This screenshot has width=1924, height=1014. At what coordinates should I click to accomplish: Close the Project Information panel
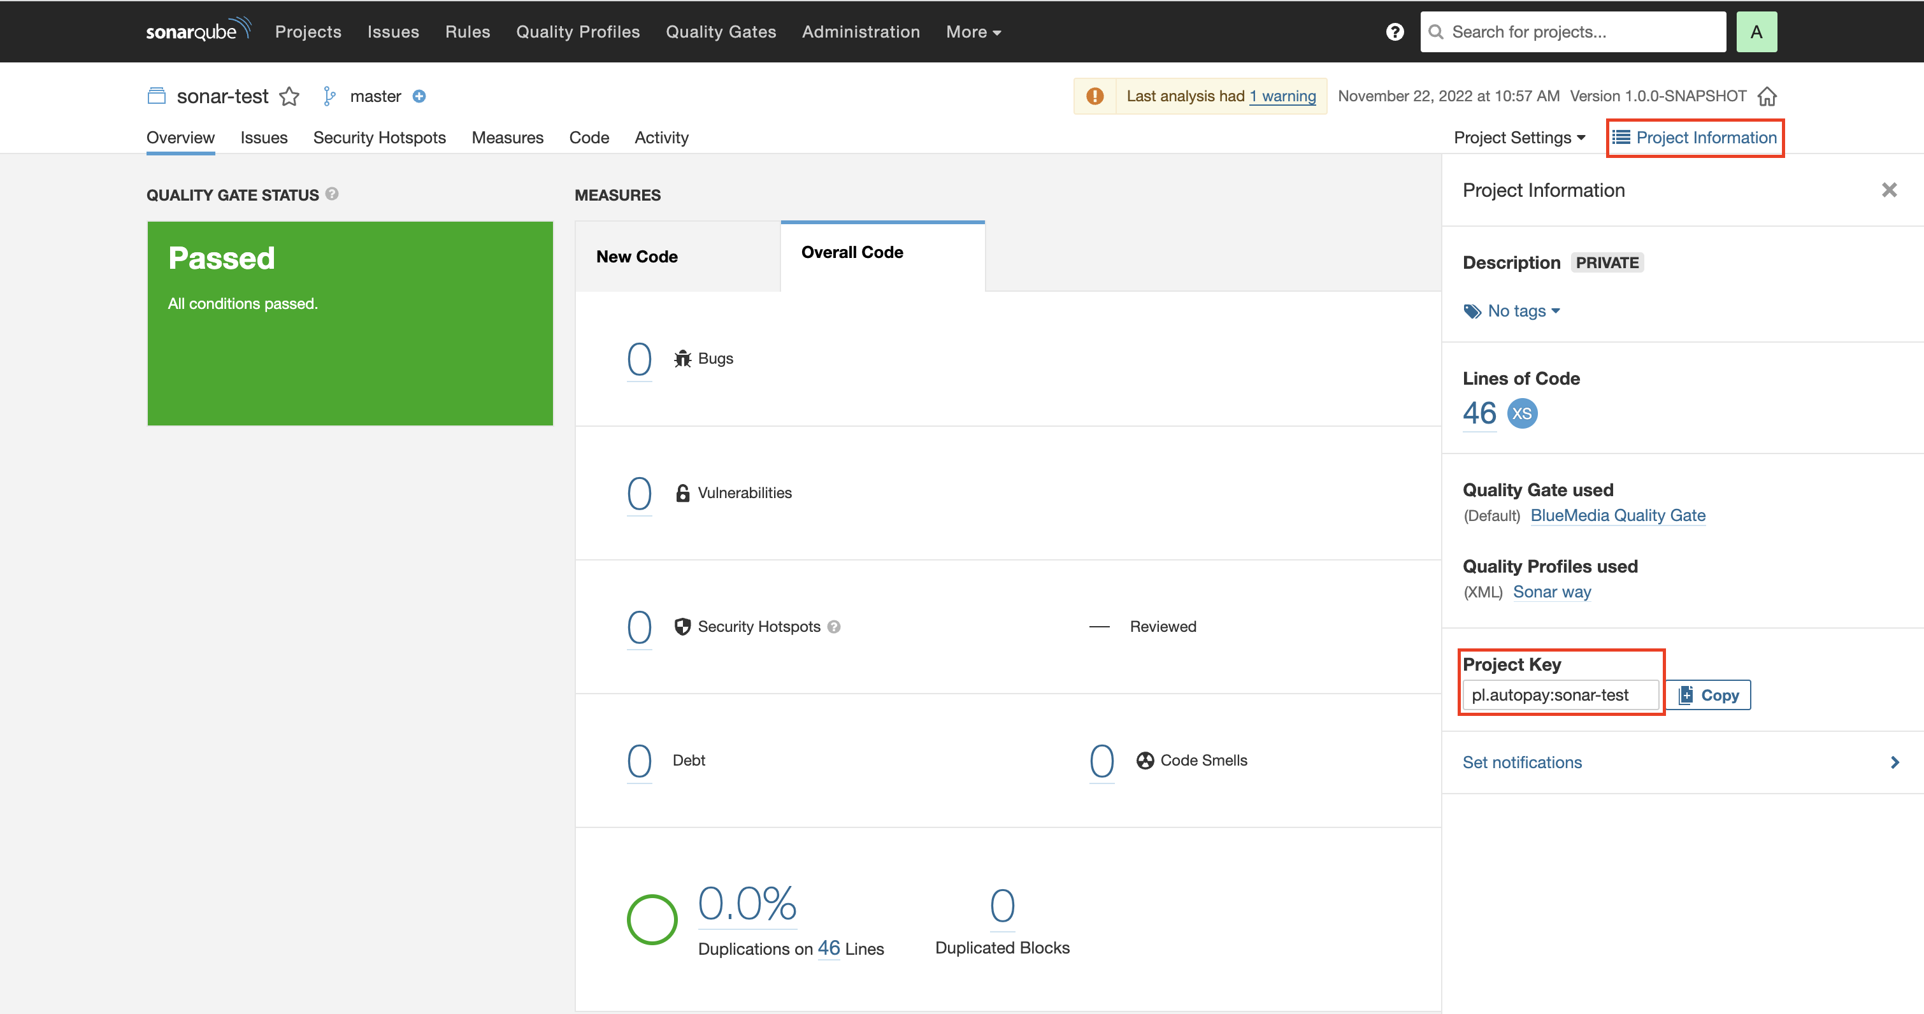pos(1889,190)
